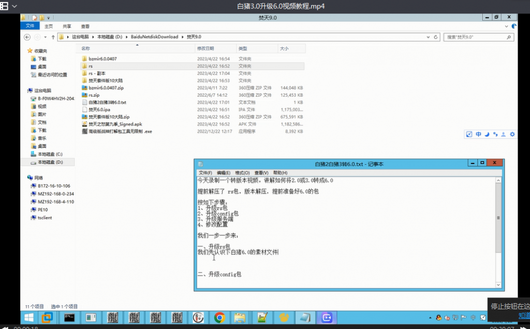Click the New Folder quick access icon
The width and height of the screenshot is (530, 329).
coord(41,18)
